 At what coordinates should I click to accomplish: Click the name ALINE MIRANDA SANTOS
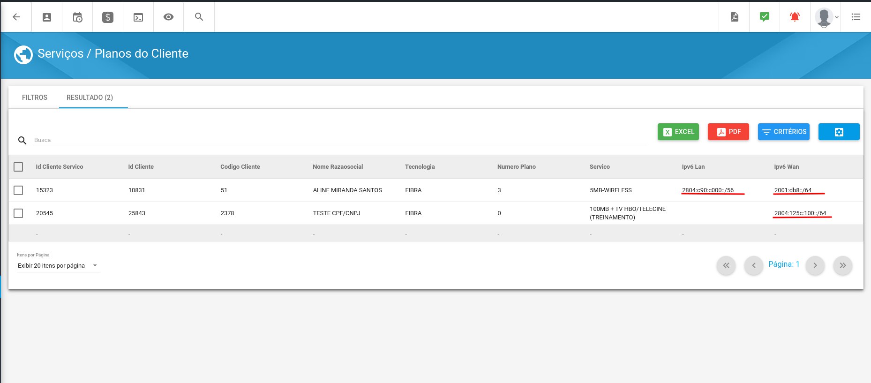[x=347, y=190]
